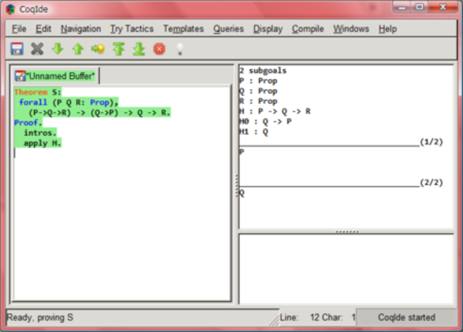Click the vertical pane splitter handle
This screenshot has height=332, width=463.
pos(237,185)
